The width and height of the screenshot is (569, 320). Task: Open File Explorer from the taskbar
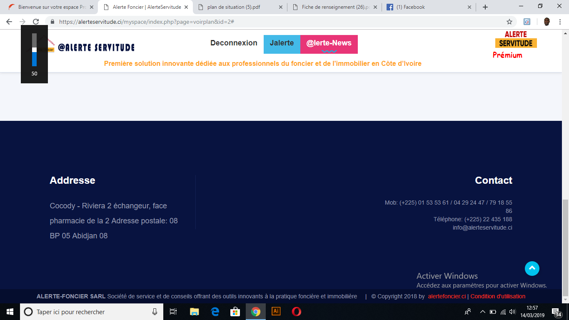point(195,312)
